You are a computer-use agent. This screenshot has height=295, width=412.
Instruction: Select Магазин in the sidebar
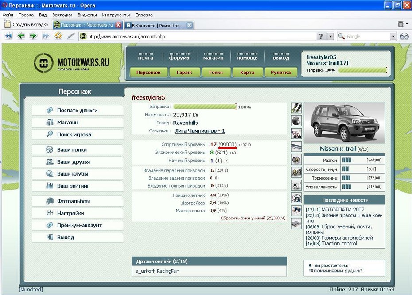78,123
